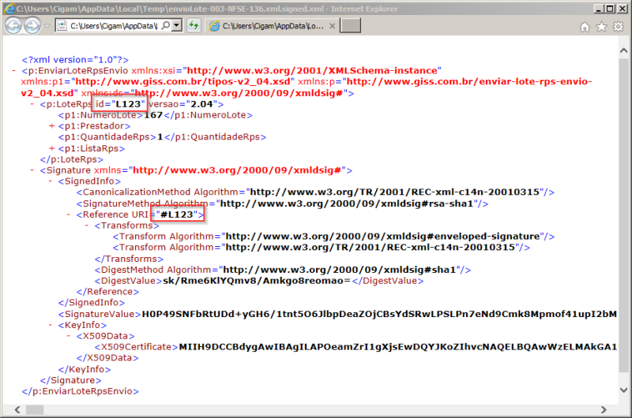The image size is (632, 418).
Task: Go forward with the Forward arrow button
Action: (32, 26)
